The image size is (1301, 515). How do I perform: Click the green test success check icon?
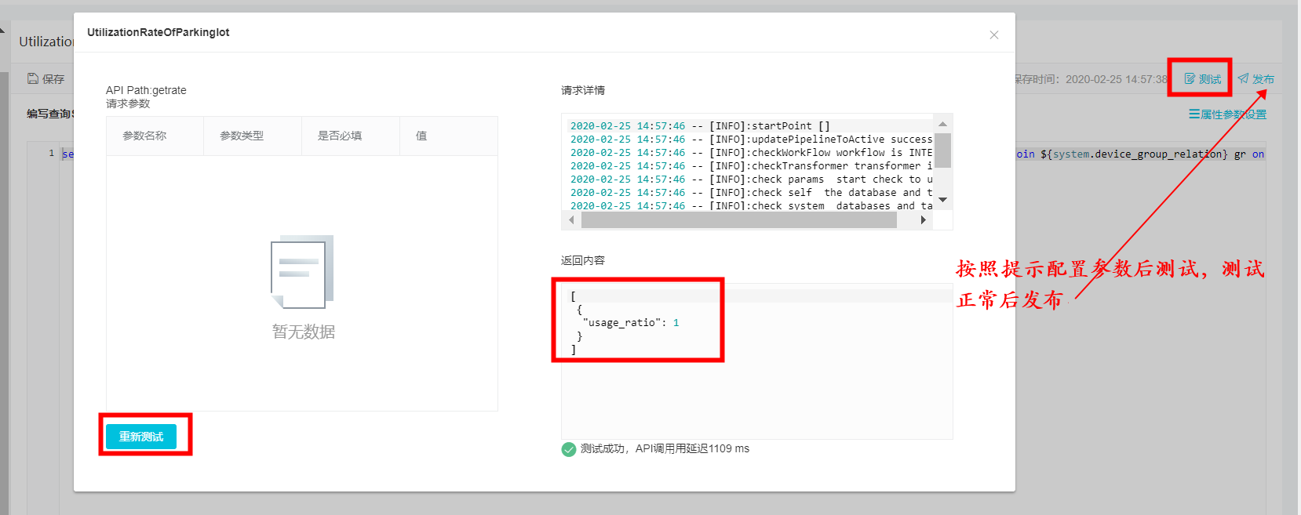tap(569, 449)
